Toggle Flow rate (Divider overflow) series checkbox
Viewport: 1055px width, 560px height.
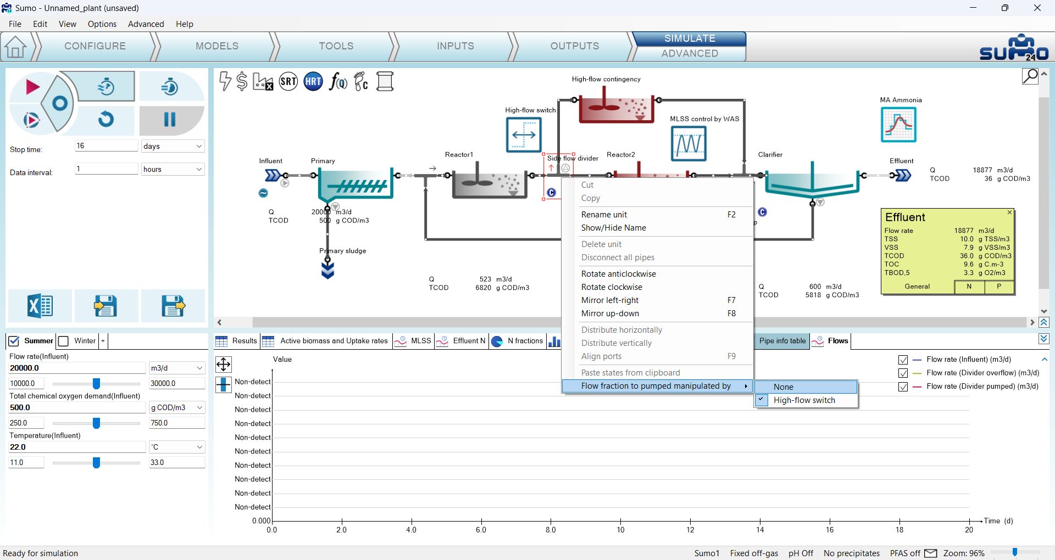903,373
